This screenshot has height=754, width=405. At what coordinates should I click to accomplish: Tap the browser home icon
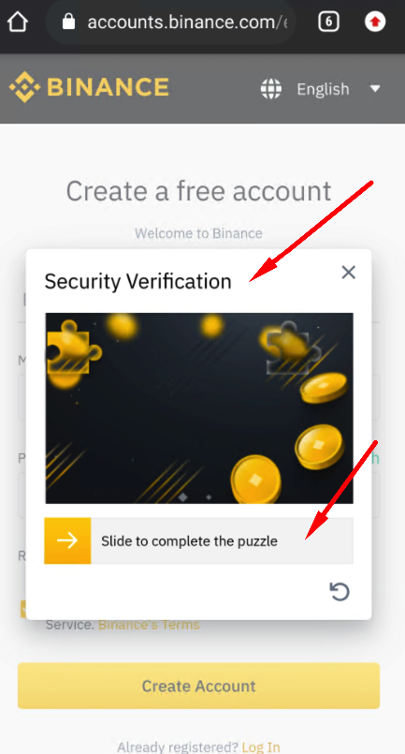[x=18, y=22]
